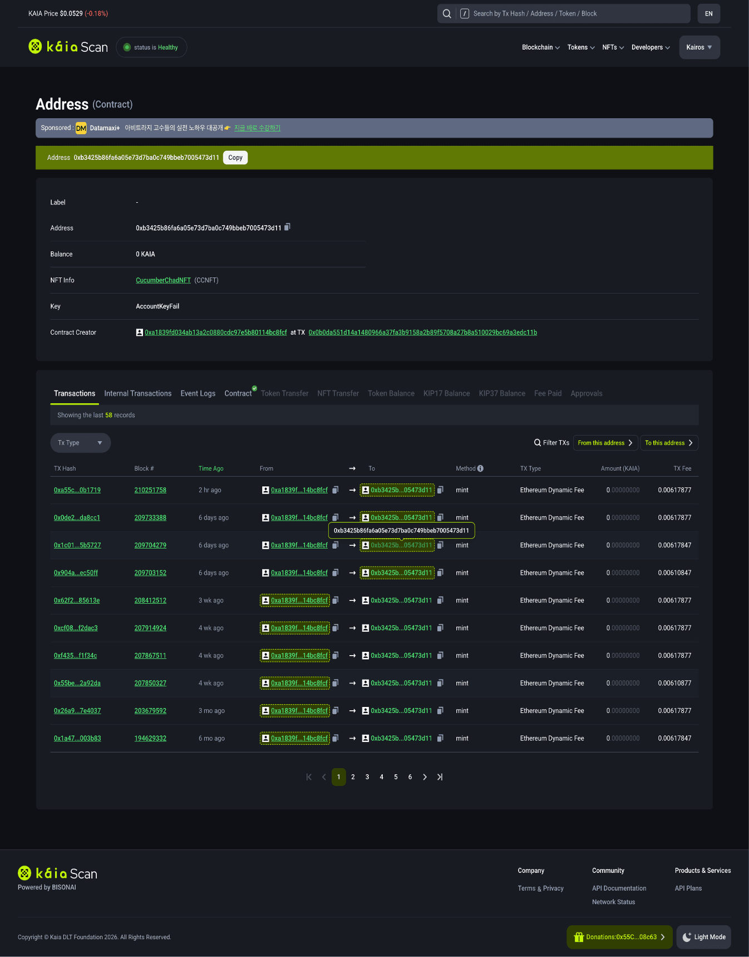Go to next page arrow in pagination
Screen dimensions: 749x957
coord(425,777)
